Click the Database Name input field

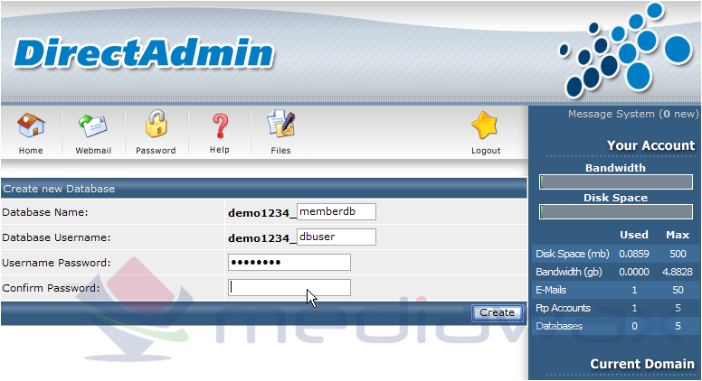(337, 211)
